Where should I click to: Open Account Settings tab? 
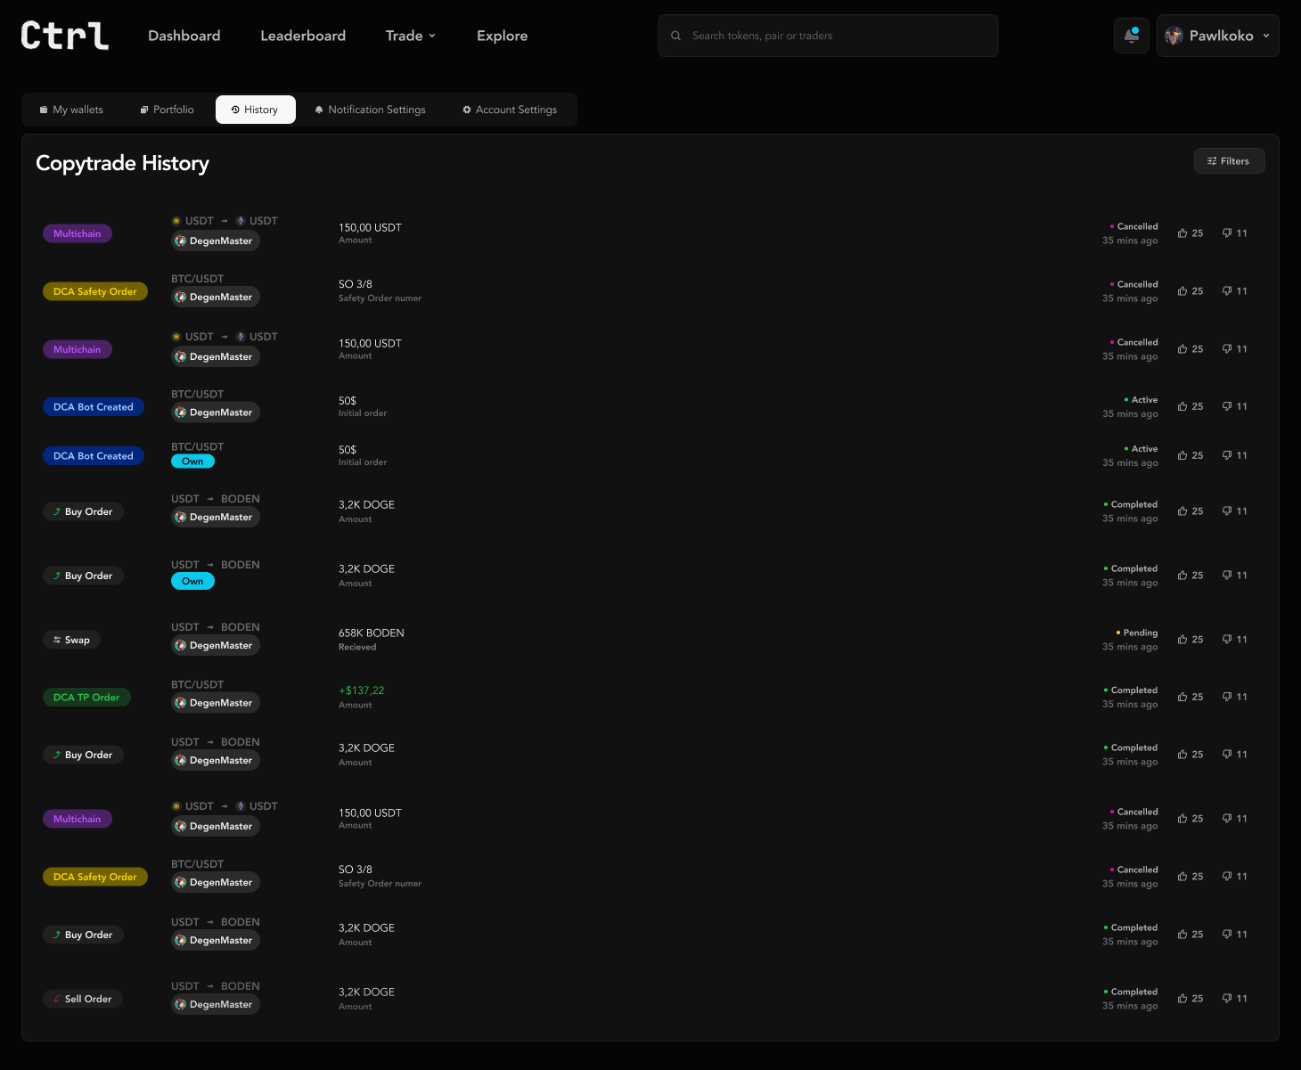coord(510,110)
